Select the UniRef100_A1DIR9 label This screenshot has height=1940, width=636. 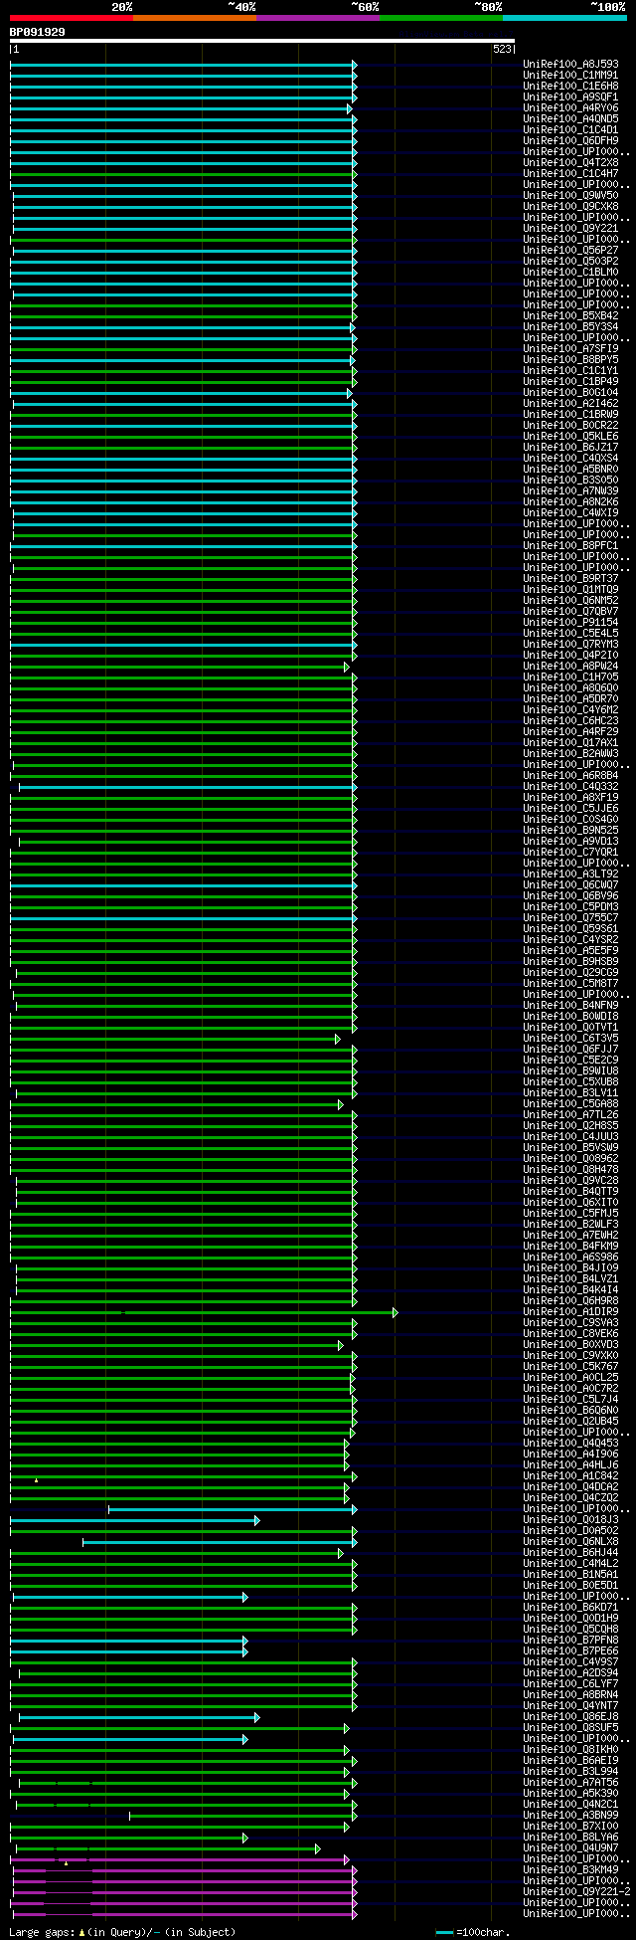pyautogui.click(x=570, y=1312)
